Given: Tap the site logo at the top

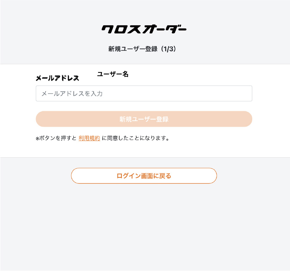Looking at the screenshot, I should pos(144,29).
